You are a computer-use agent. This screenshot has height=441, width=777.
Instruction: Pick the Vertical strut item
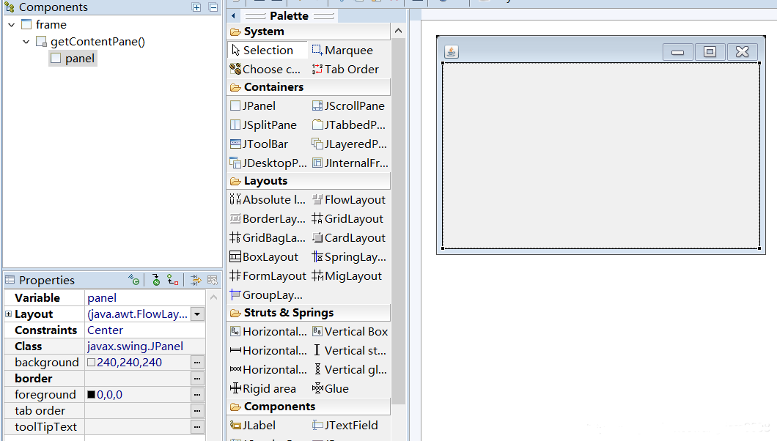[x=349, y=350]
